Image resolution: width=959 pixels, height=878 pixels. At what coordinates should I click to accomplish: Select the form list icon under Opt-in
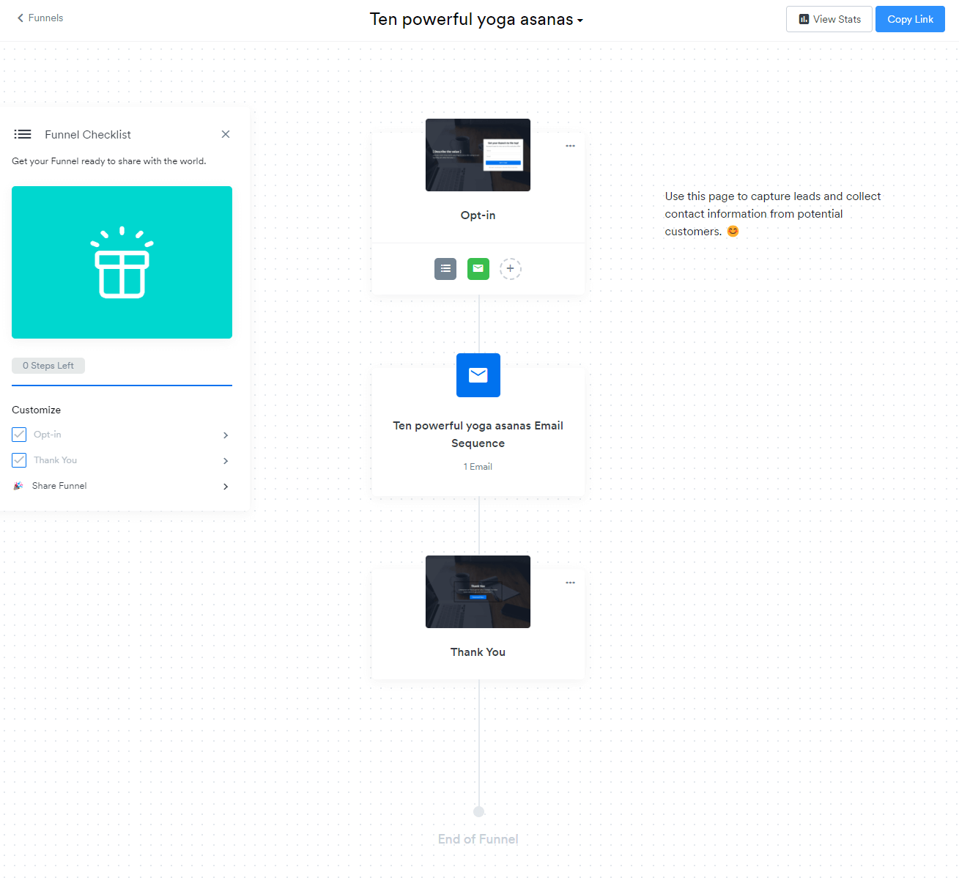445,269
